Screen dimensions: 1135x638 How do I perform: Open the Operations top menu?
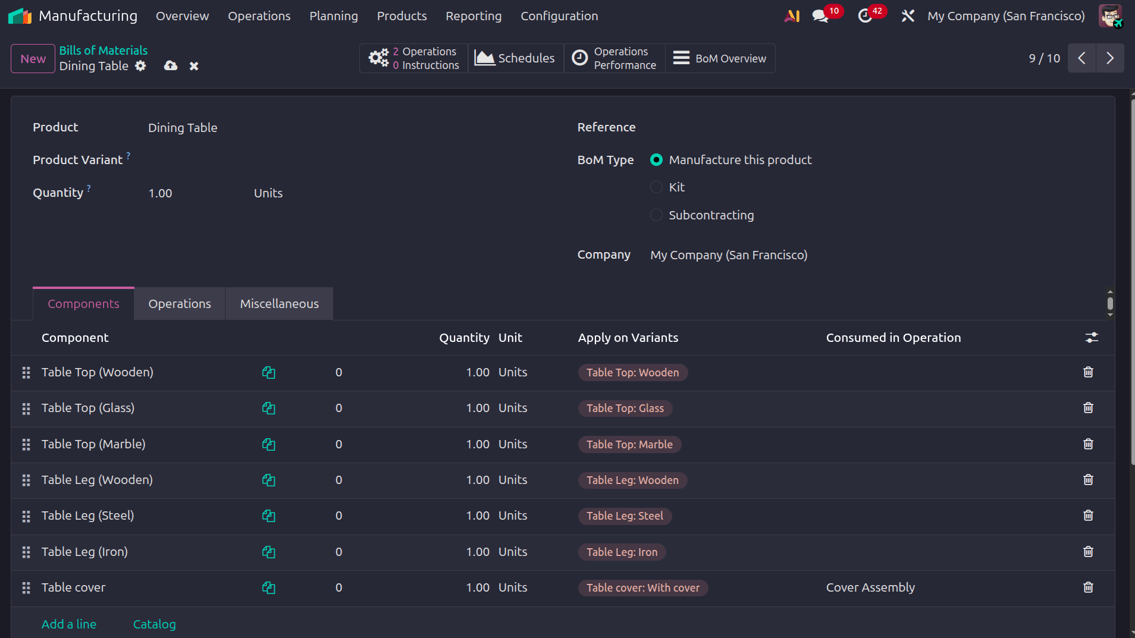tap(259, 16)
